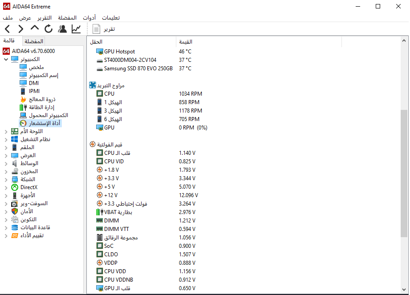Open the ملف menu
The width and height of the screenshot is (410, 295).
8,18
